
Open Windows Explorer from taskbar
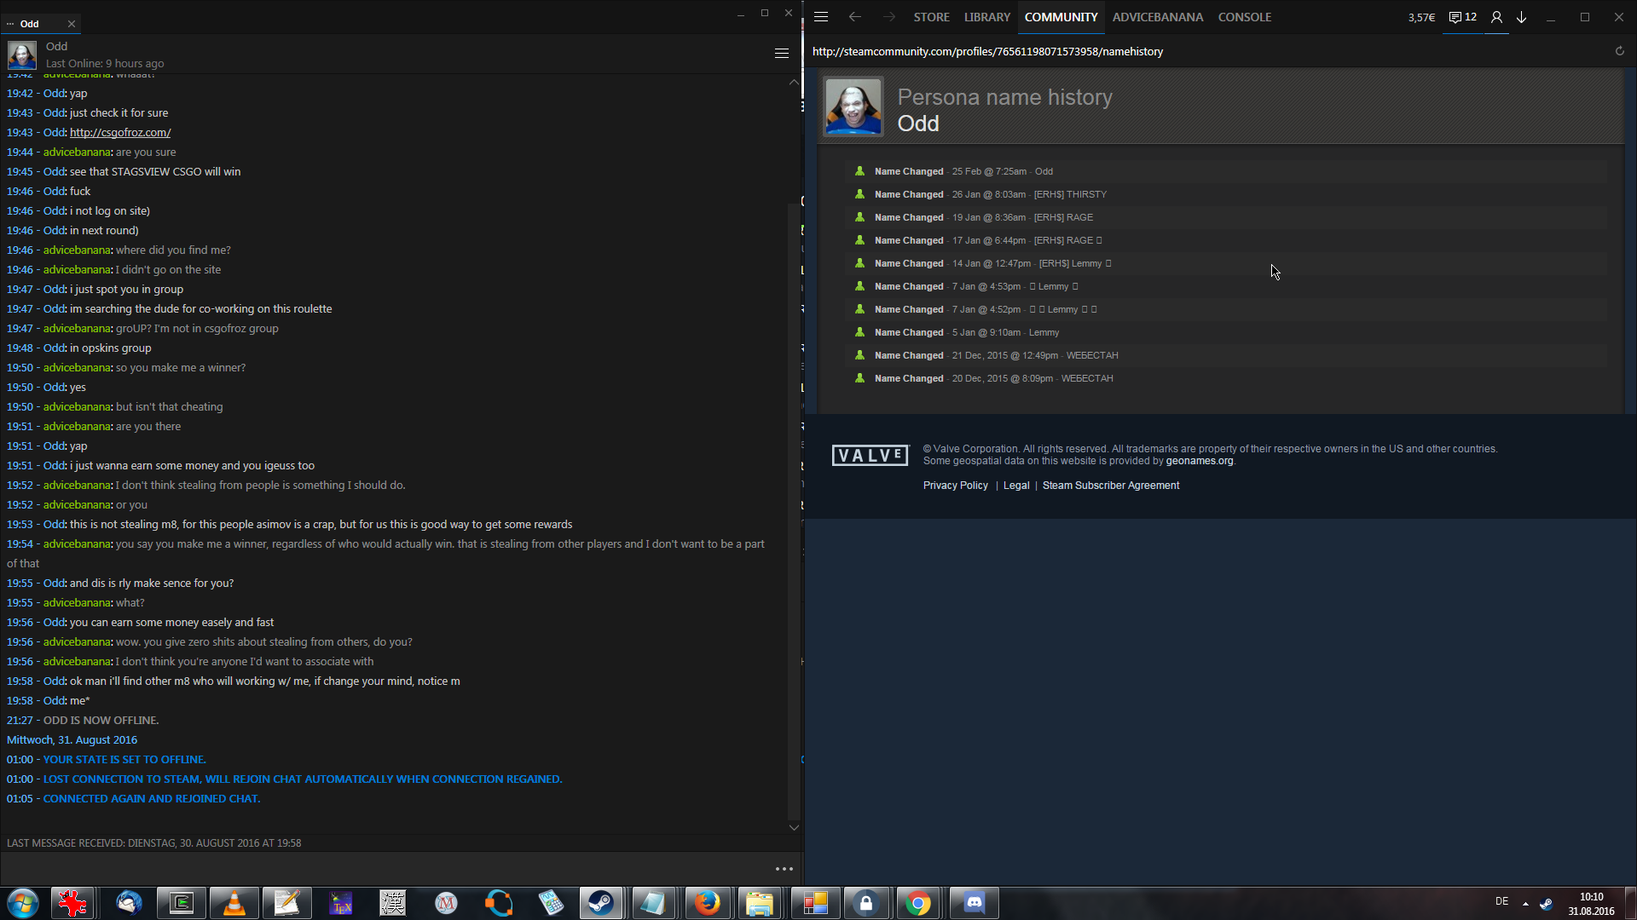[760, 903]
